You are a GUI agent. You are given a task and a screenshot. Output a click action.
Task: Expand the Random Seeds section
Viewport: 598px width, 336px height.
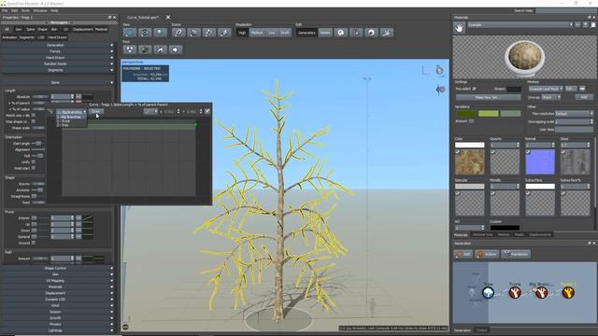coord(58,64)
